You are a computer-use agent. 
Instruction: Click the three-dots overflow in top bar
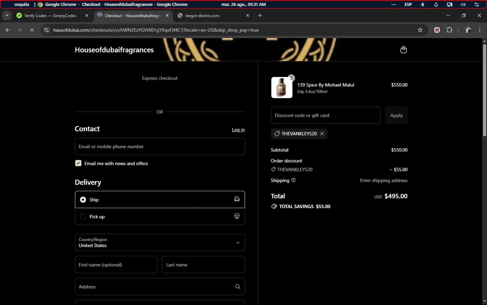click(x=394, y=5)
